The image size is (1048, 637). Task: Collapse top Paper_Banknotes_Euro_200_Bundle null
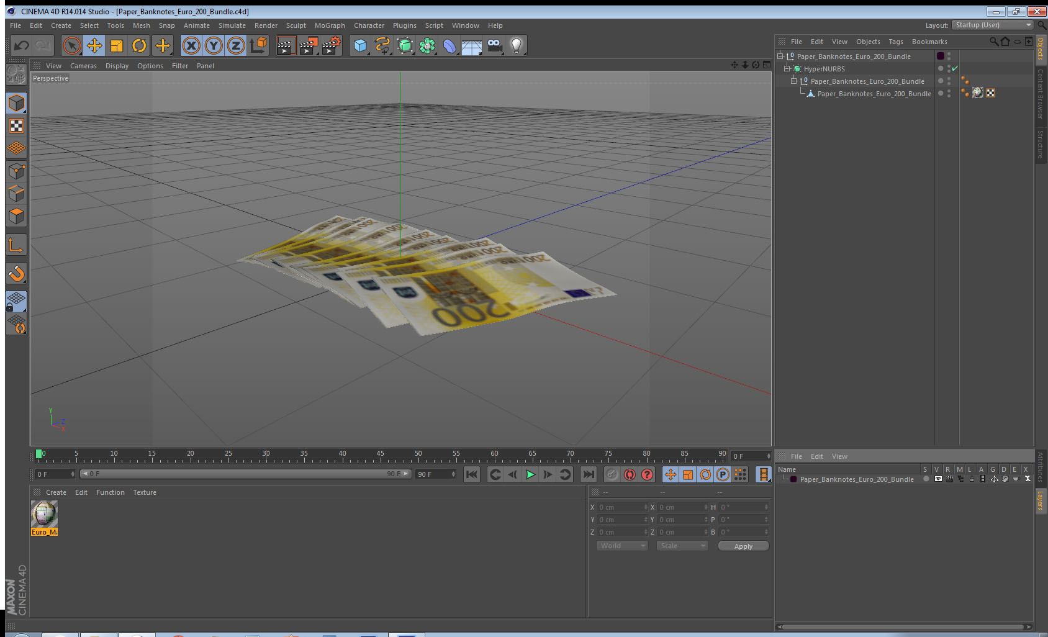pyautogui.click(x=780, y=56)
